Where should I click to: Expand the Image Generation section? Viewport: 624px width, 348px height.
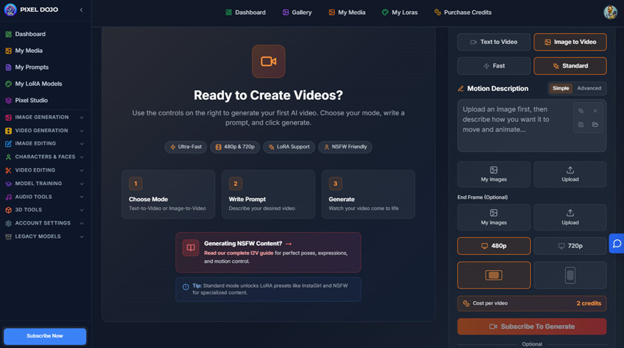[44, 117]
